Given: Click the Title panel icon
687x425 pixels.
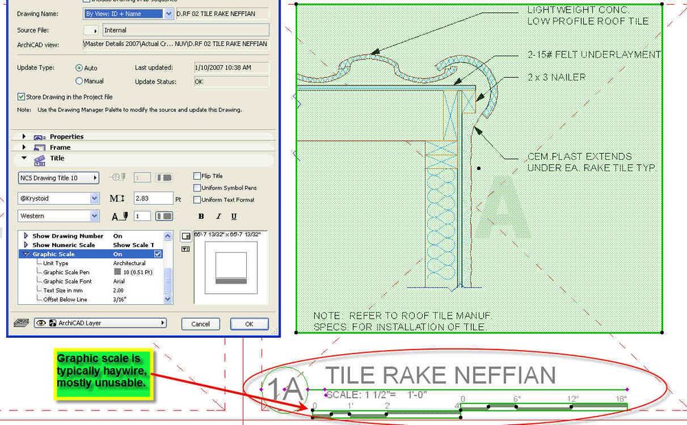Looking at the screenshot, I should tap(39, 160).
